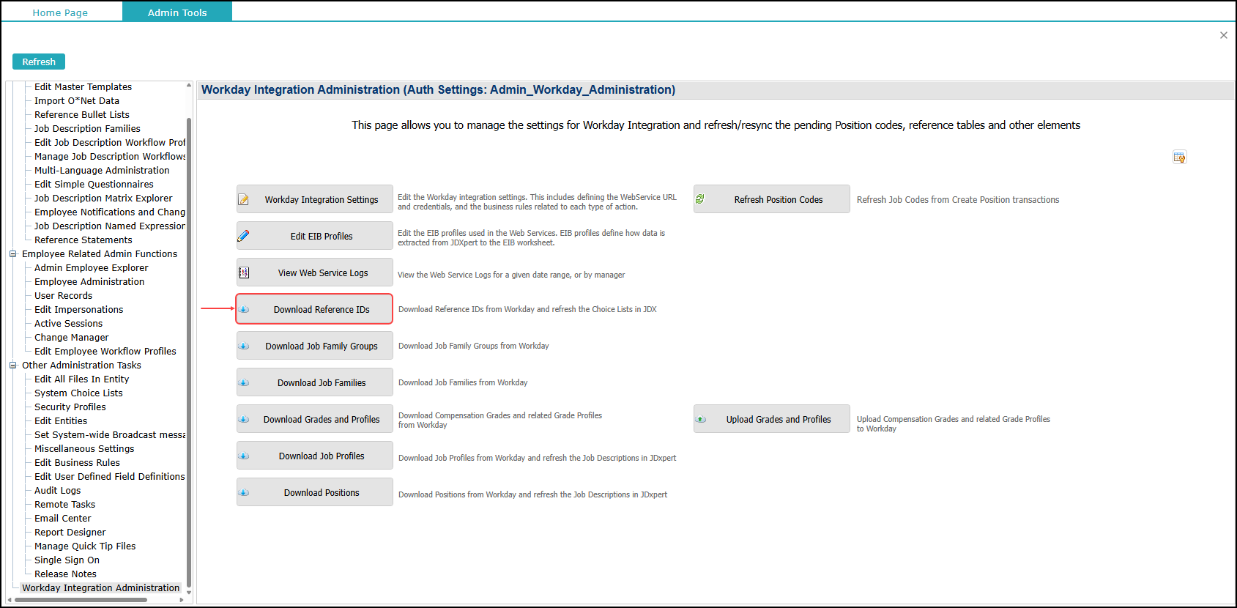Click the upload cloud icon on Upload Grades and Profiles
This screenshot has width=1237, height=608.
[x=701, y=419]
